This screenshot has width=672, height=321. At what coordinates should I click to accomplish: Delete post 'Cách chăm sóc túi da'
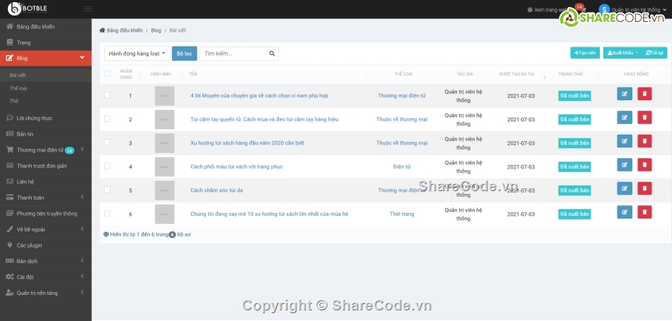(644, 188)
